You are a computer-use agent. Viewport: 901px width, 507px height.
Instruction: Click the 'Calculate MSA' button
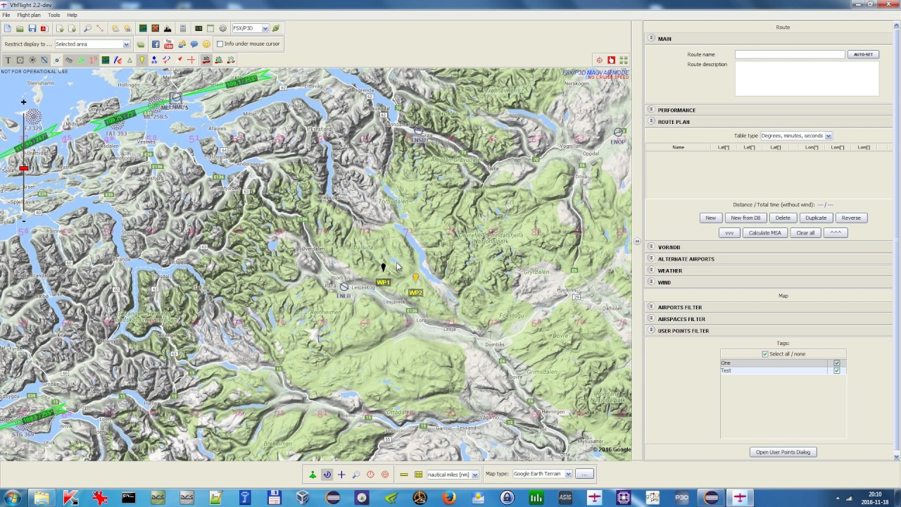[765, 232]
